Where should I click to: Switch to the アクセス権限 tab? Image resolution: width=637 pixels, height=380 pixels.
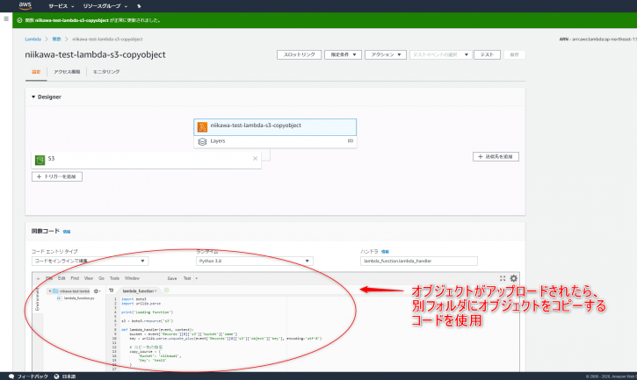[67, 72]
